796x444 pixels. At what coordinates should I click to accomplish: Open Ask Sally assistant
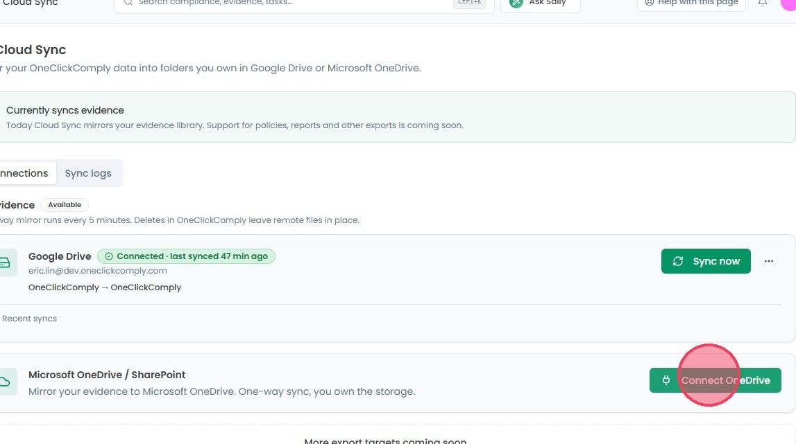540,3
